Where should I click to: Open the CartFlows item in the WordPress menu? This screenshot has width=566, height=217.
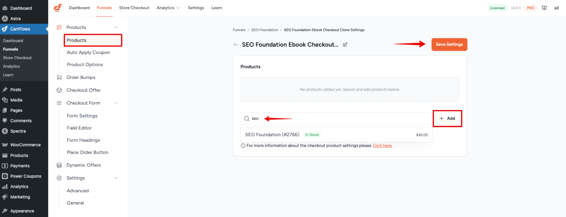point(24,29)
